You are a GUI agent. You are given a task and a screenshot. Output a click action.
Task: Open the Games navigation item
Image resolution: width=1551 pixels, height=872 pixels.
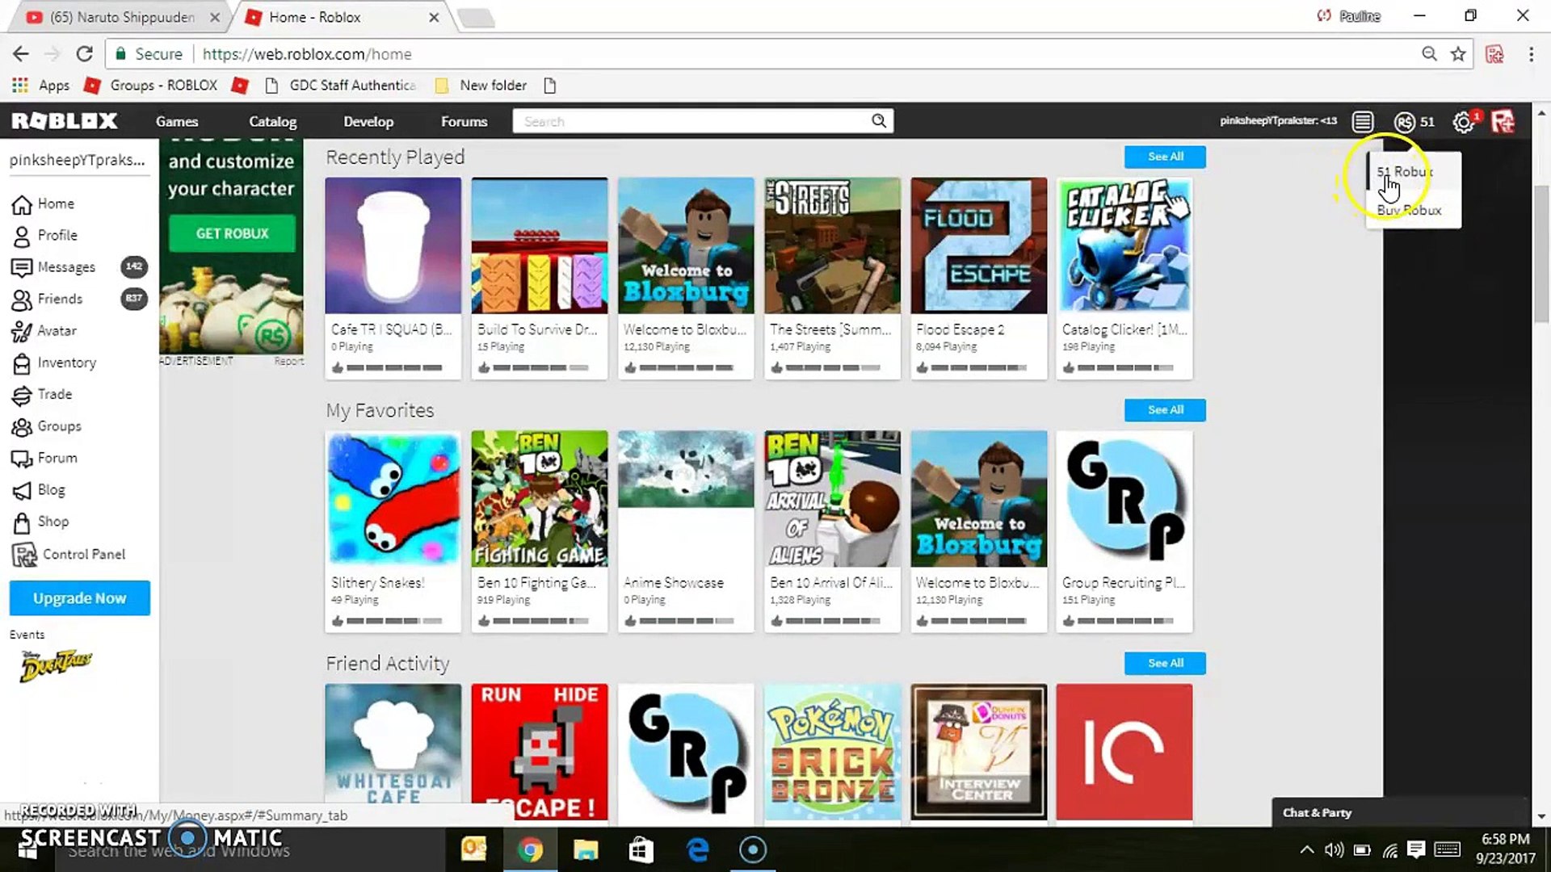[x=177, y=122]
